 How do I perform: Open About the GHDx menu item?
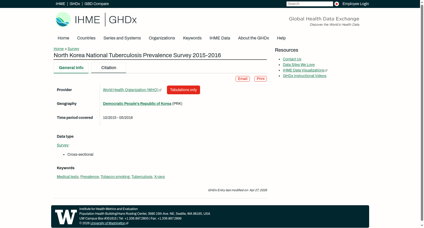tap(254, 38)
